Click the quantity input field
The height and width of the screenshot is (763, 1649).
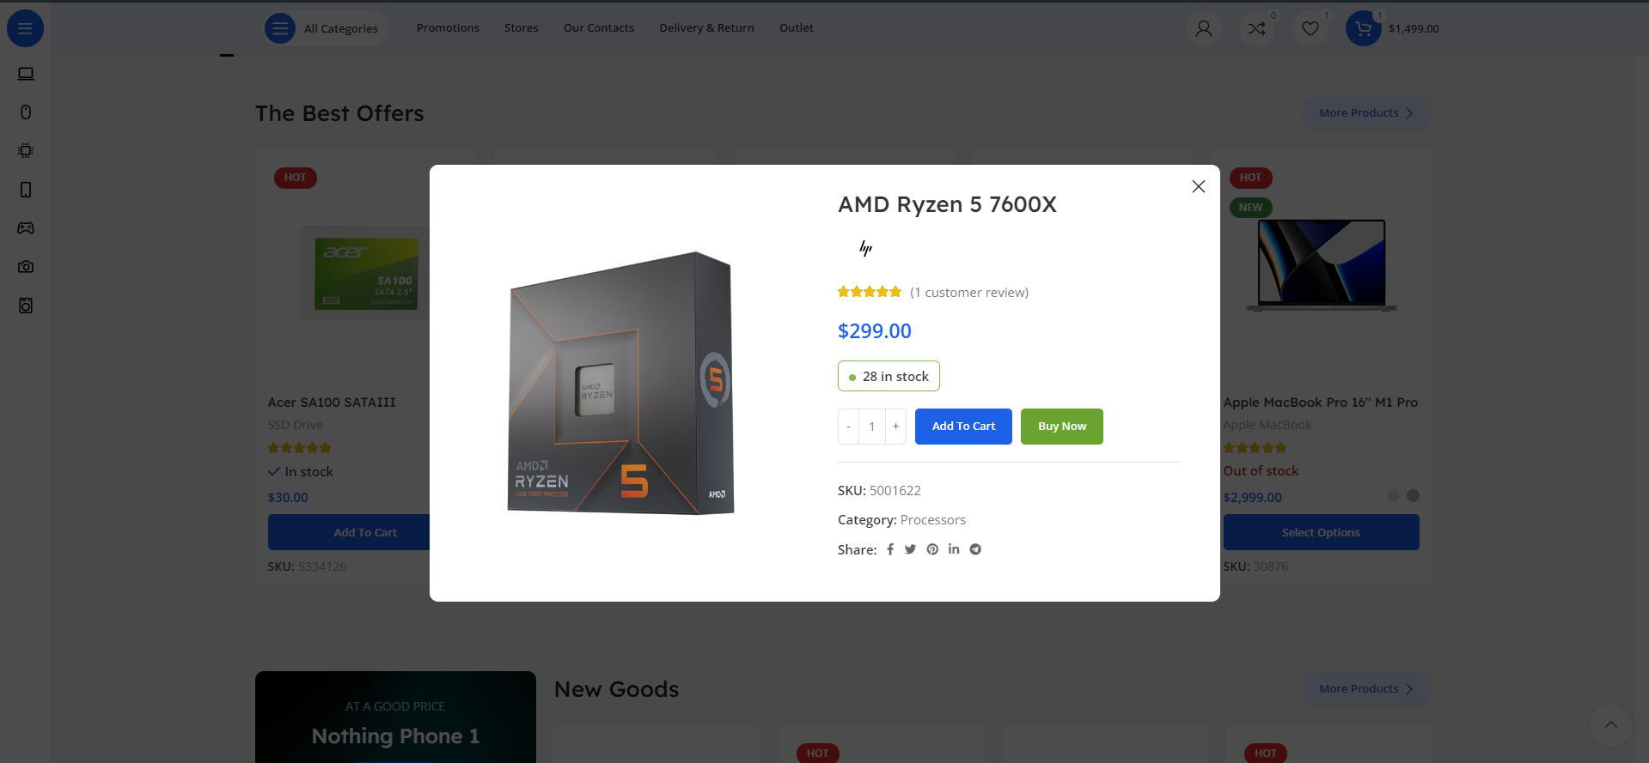(x=872, y=427)
